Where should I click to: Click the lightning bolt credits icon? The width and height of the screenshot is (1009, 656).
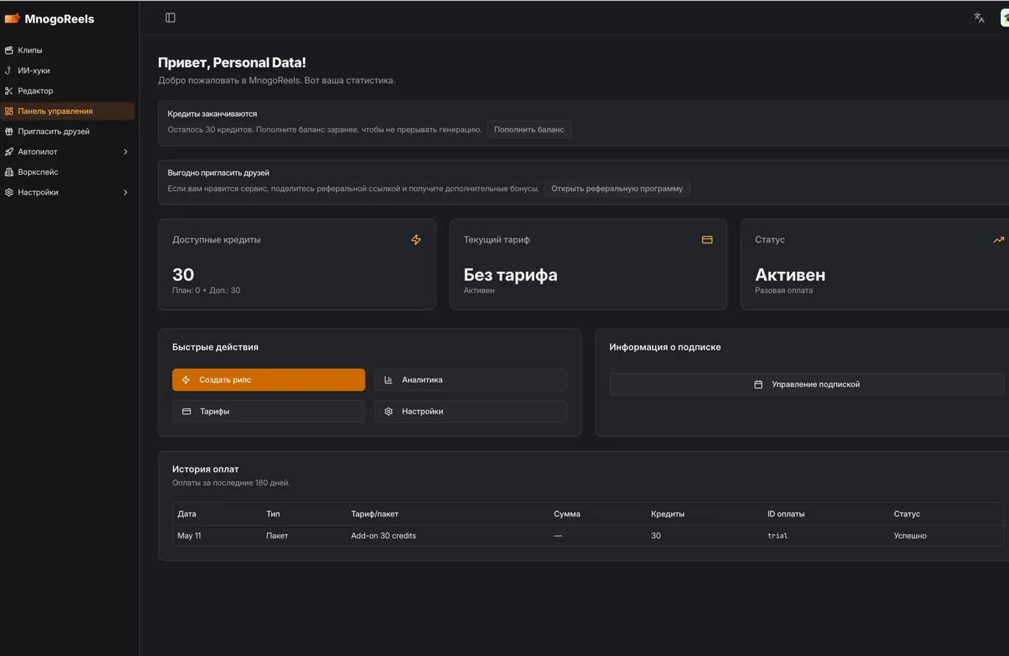[x=416, y=239]
